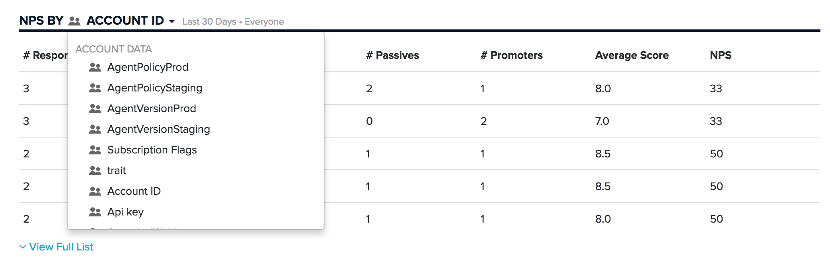The image size is (830, 260).
Task: Sort by Average Score column header
Action: tap(632, 55)
